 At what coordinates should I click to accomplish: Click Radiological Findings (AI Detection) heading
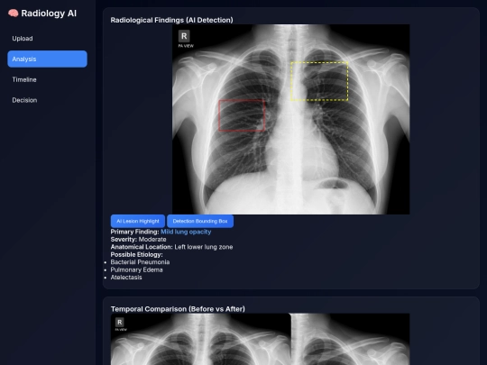tap(171, 20)
